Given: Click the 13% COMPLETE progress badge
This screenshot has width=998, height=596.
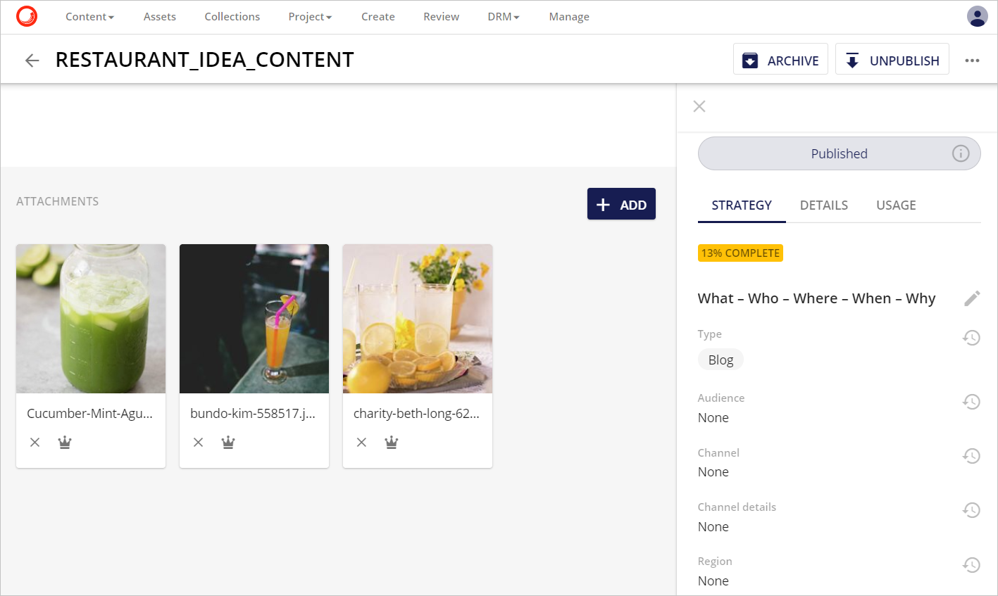Looking at the screenshot, I should pyautogui.click(x=740, y=253).
